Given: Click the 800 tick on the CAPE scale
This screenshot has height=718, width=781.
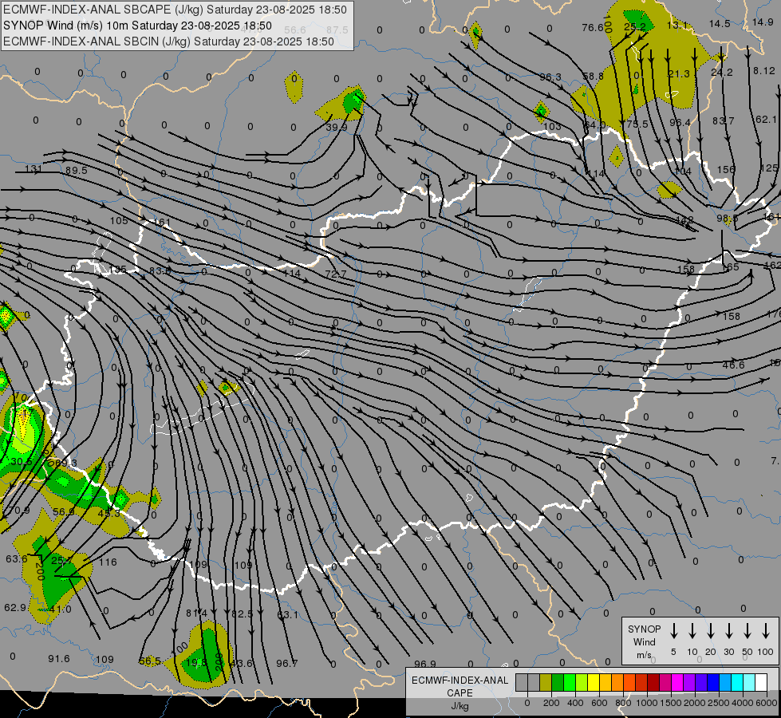Looking at the screenshot, I should (623, 703).
